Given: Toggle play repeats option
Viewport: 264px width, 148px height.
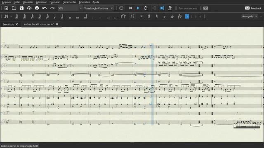Looking at the screenshot, I should (x=154, y=8).
